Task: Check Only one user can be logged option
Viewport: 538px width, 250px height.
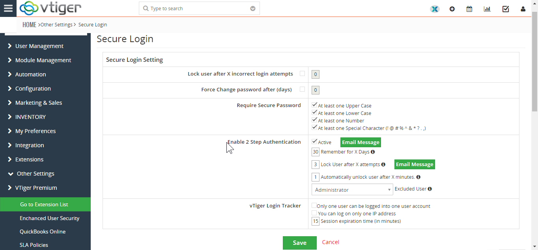Action: tap(314, 206)
